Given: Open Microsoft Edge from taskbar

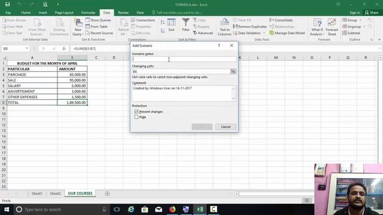Looking at the screenshot, I should pyautogui.click(x=131, y=210).
